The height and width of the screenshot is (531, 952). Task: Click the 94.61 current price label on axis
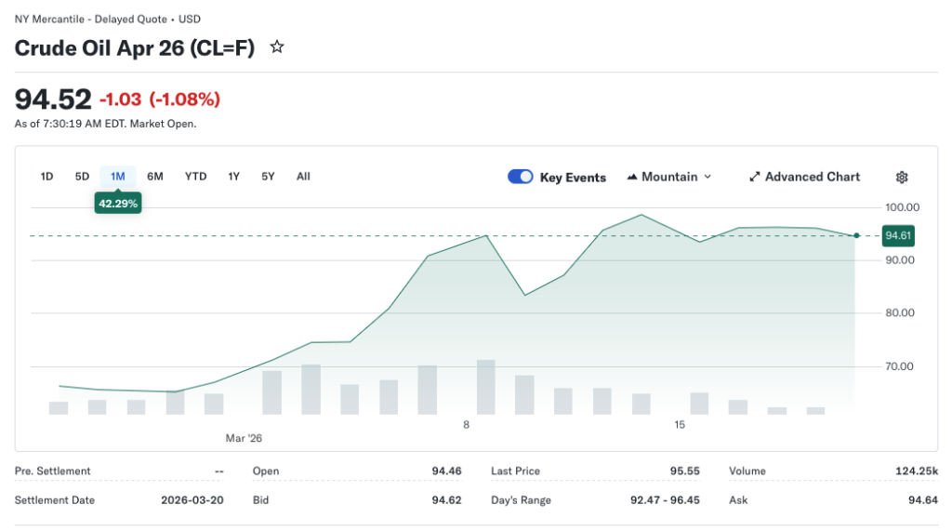pyautogui.click(x=897, y=236)
